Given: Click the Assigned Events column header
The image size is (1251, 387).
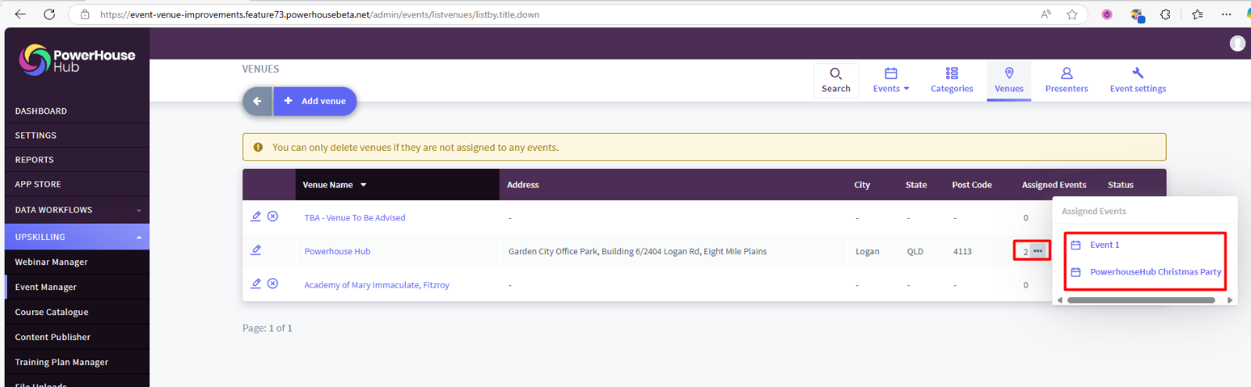Looking at the screenshot, I should 1053,185.
